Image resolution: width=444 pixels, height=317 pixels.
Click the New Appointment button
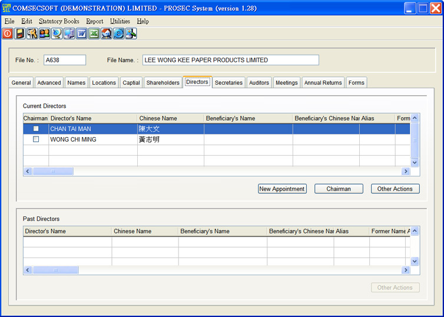coord(282,189)
